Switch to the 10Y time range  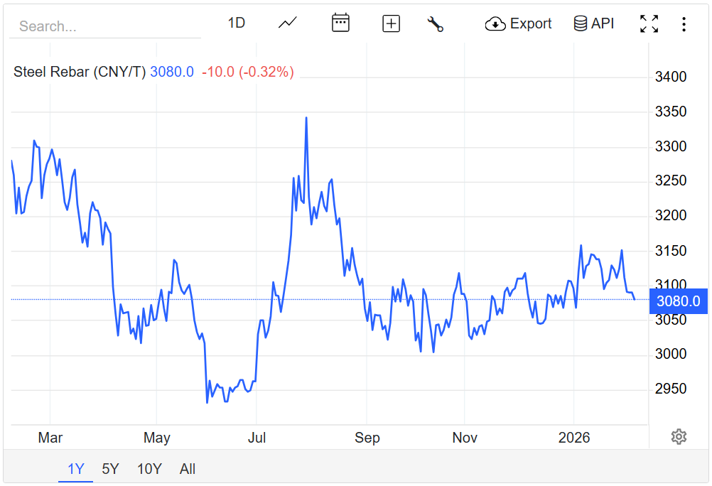149,469
